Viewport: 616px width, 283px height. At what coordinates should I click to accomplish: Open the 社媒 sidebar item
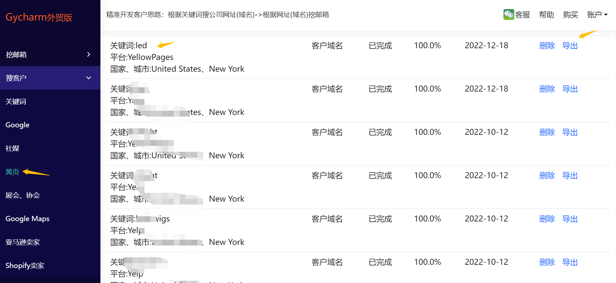click(x=12, y=148)
